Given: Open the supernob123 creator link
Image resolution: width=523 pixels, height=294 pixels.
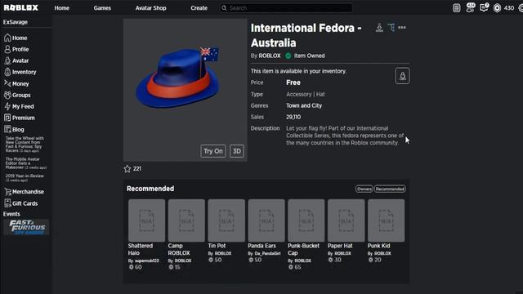Looking at the screenshot, I should pyautogui.click(x=147, y=261).
